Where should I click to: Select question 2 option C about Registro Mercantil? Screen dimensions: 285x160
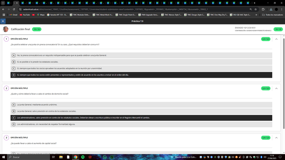click(141, 118)
